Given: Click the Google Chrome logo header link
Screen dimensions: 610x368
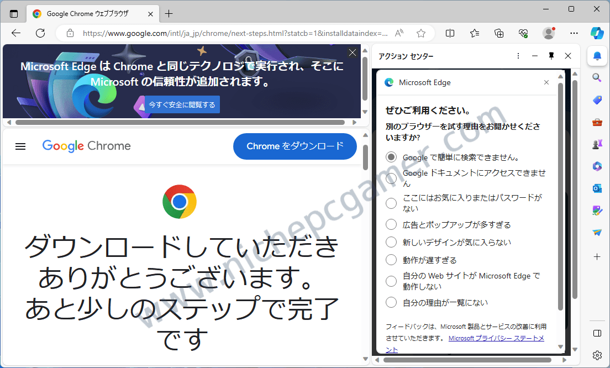Looking at the screenshot, I should [86, 146].
